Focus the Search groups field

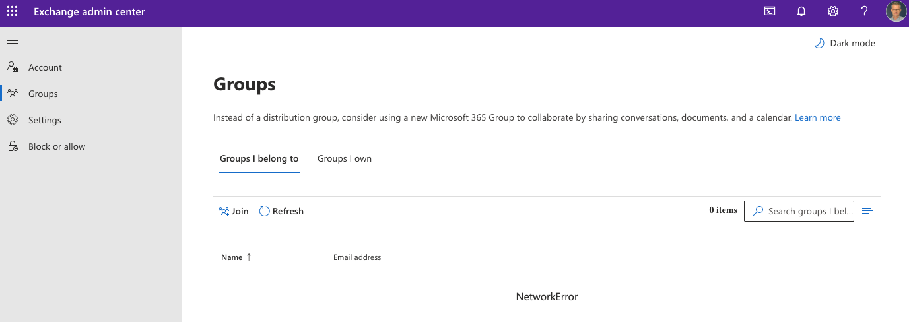(x=799, y=211)
